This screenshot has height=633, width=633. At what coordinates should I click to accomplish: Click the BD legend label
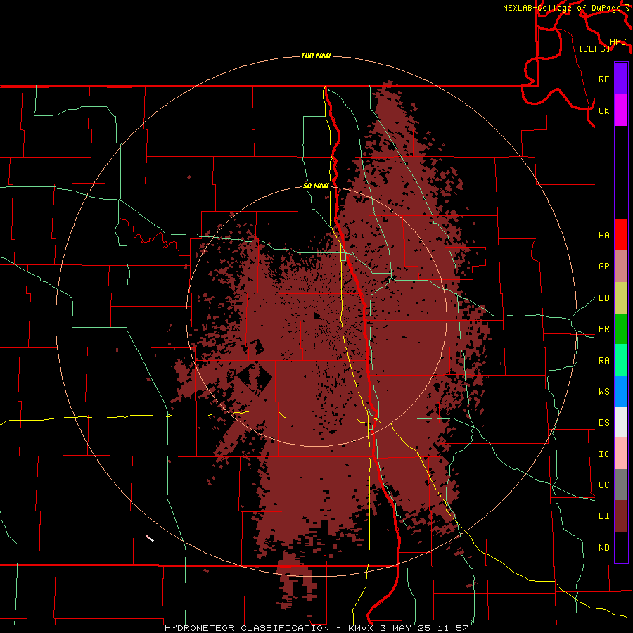point(603,298)
